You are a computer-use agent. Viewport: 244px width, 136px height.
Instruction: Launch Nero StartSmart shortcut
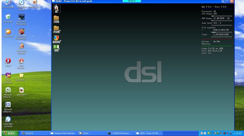pos(22,63)
